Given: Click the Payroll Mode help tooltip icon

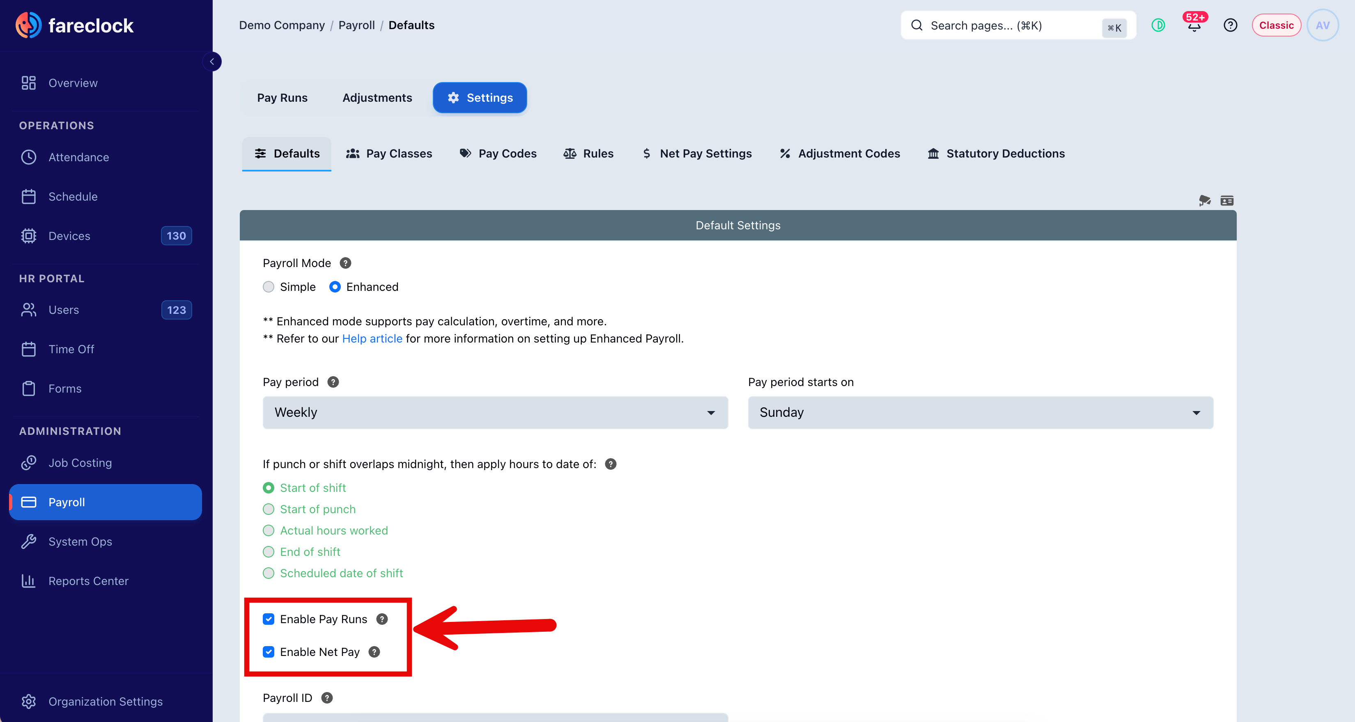Looking at the screenshot, I should pos(345,263).
